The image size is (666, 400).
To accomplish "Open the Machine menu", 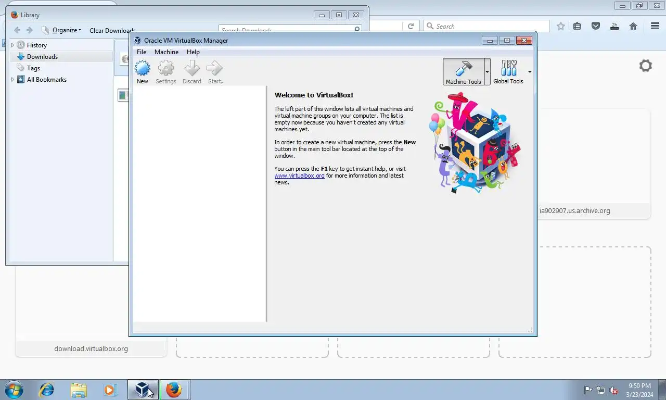I will click(166, 52).
